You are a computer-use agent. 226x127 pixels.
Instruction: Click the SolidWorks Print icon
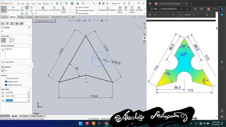pos(78,3)
